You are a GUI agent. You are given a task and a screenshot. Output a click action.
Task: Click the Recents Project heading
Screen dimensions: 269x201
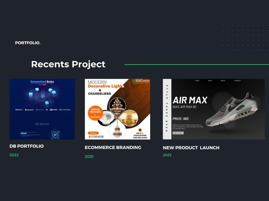point(68,64)
